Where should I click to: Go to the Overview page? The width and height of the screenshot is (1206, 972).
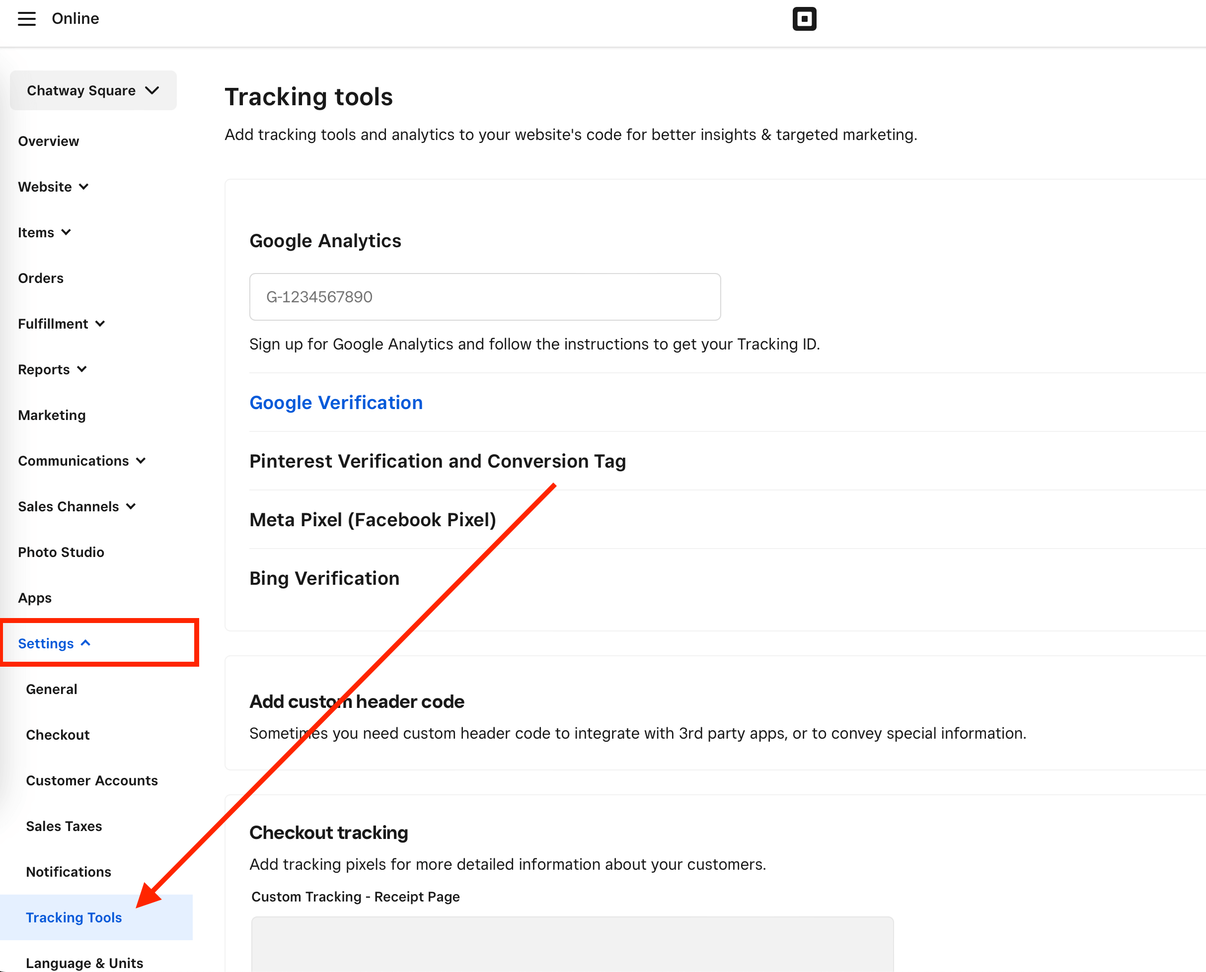click(49, 141)
